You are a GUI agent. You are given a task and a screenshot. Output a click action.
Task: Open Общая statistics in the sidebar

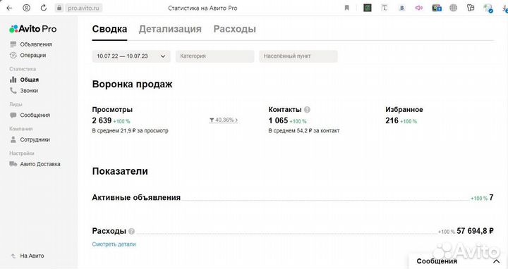(x=30, y=80)
